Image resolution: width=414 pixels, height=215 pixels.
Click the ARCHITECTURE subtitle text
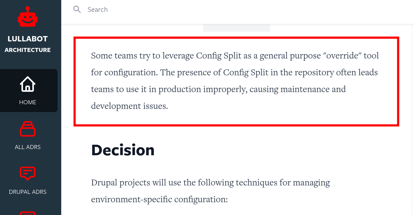pyautogui.click(x=28, y=50)
